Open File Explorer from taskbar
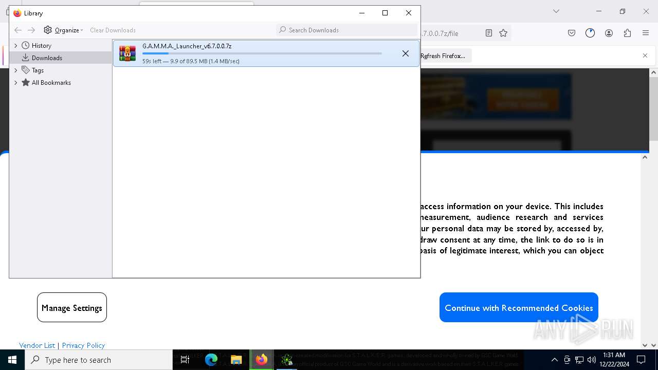This screenshot has width=658, height=370. tap(236, 360)
